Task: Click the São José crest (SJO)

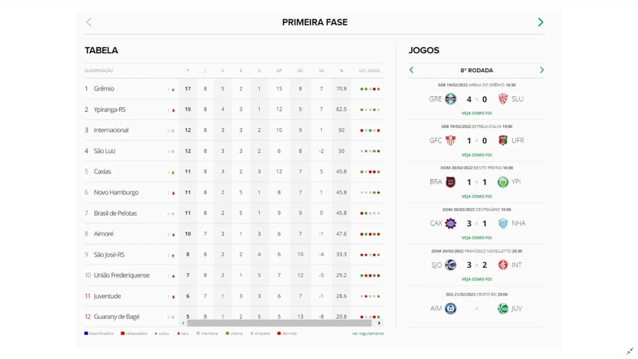Action: tap(451, 265)
